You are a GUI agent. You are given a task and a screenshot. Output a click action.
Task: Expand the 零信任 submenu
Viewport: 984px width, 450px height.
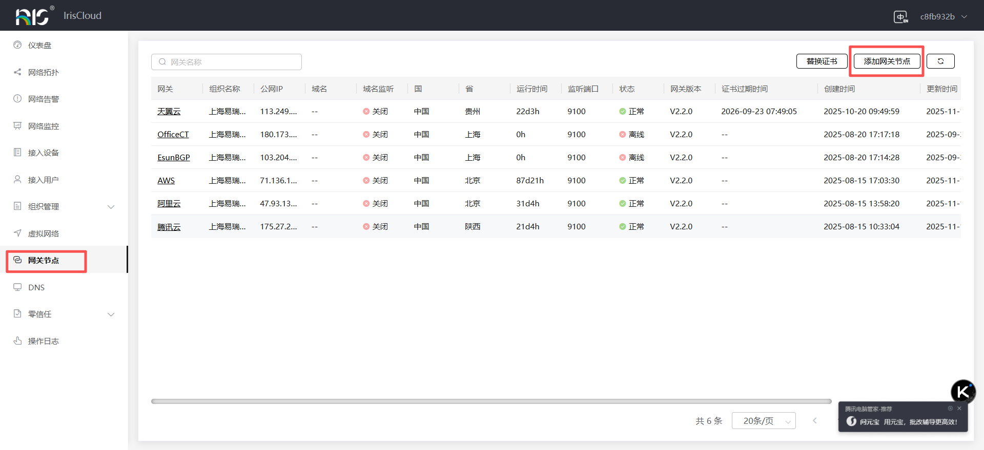(111, 314)
